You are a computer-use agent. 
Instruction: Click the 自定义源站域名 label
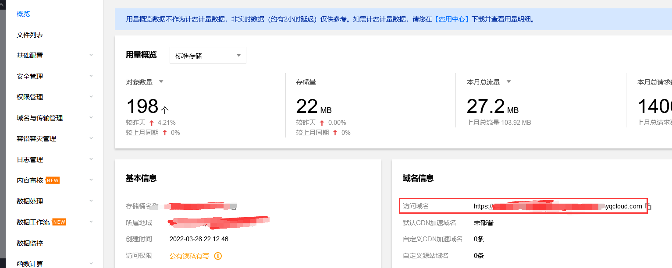(426, 256)
